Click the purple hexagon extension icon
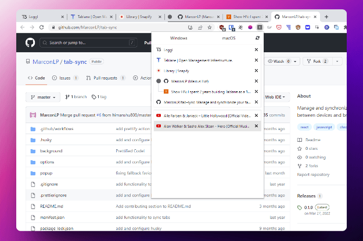The height and width of the screenshot is (241, 363). 250,27
